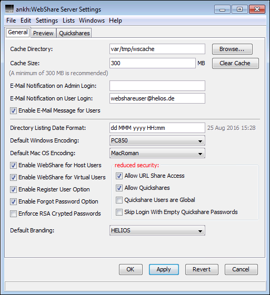Click the Cache Size input field
270x295 pixels.
[153, 63]
